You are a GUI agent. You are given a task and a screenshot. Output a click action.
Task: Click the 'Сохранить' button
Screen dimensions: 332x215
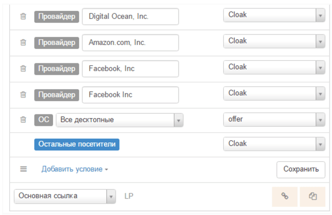301,170
